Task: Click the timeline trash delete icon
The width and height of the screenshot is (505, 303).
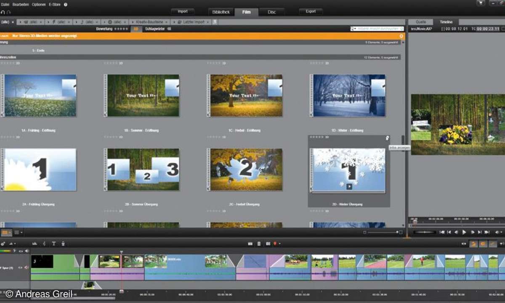Action: (259, 243)
